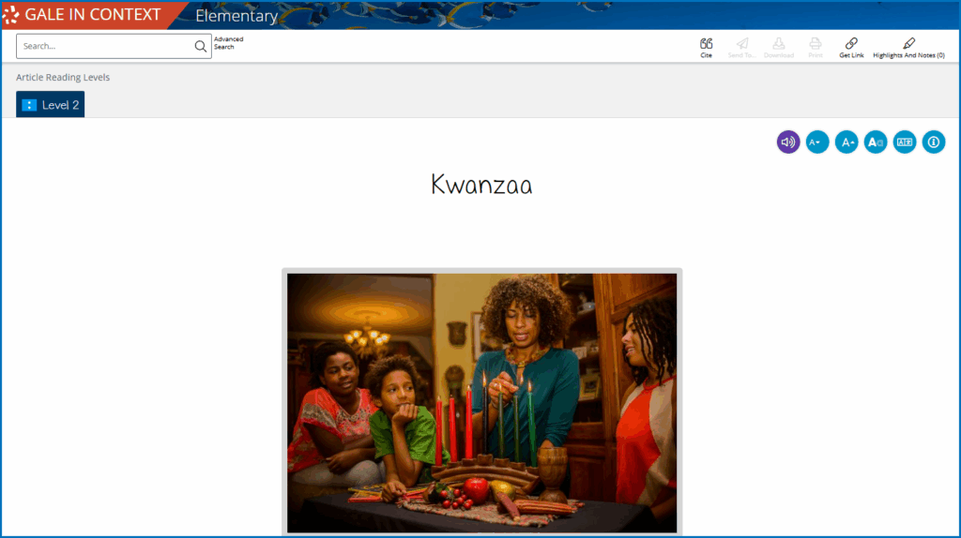961x538 pixels.
Task: Select the Level 2 reading level tab
Action: click(x=51, y=105)
